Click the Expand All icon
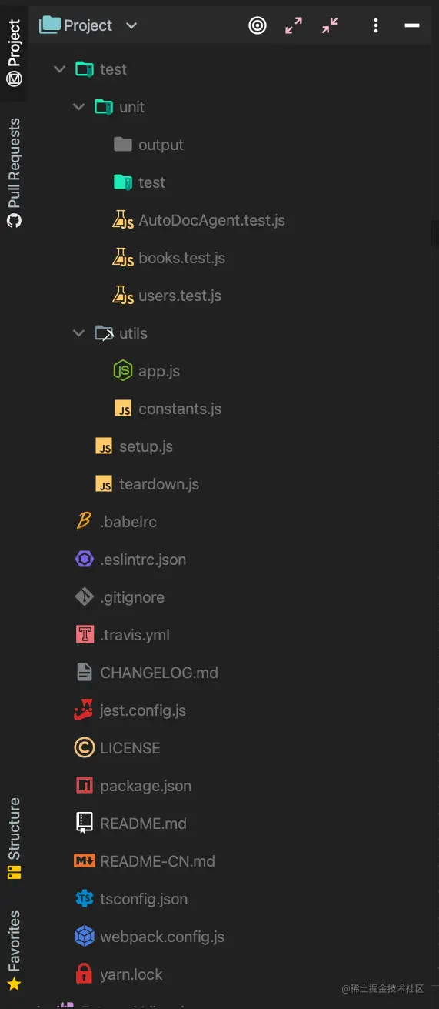This screenshot has height=1009, width=439. click(294, 25)
